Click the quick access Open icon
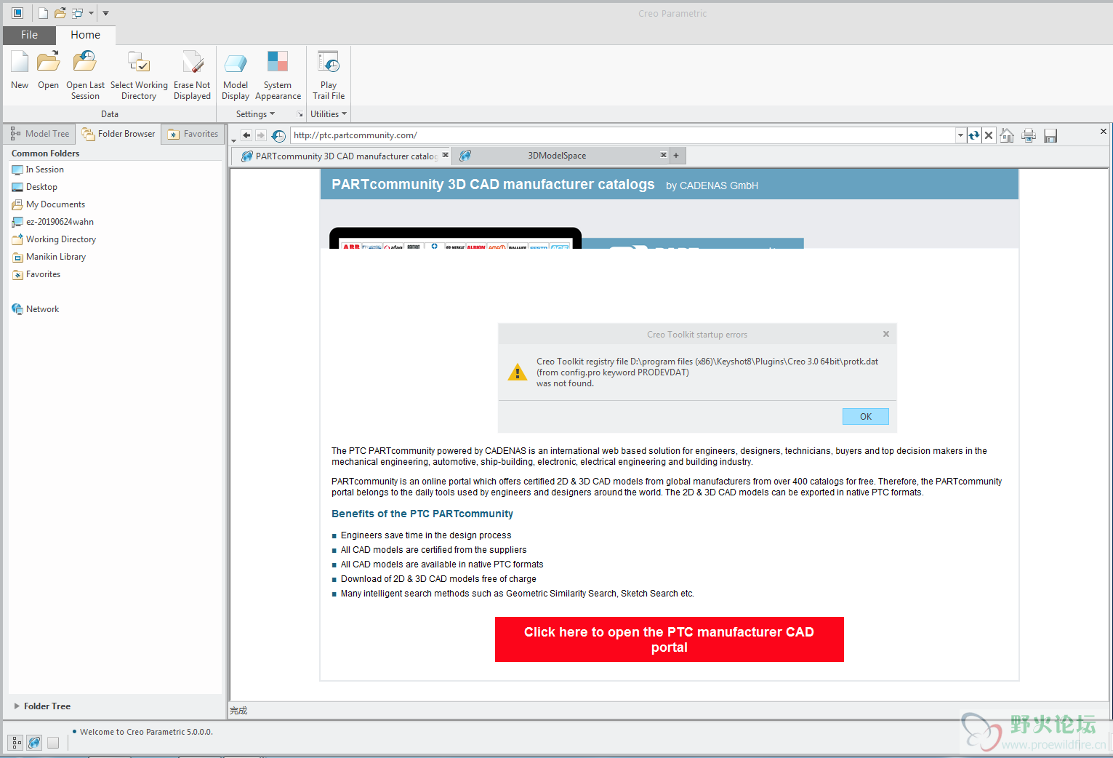Image resolution: width=1113 pixels, height=758 pixels. pos(60,13)
